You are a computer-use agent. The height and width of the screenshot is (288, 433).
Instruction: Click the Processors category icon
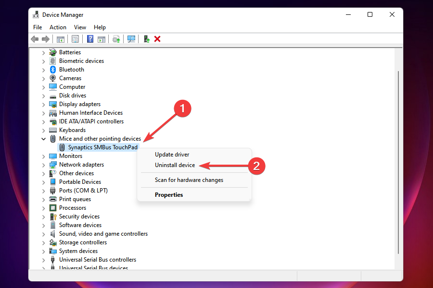point(53,208)
